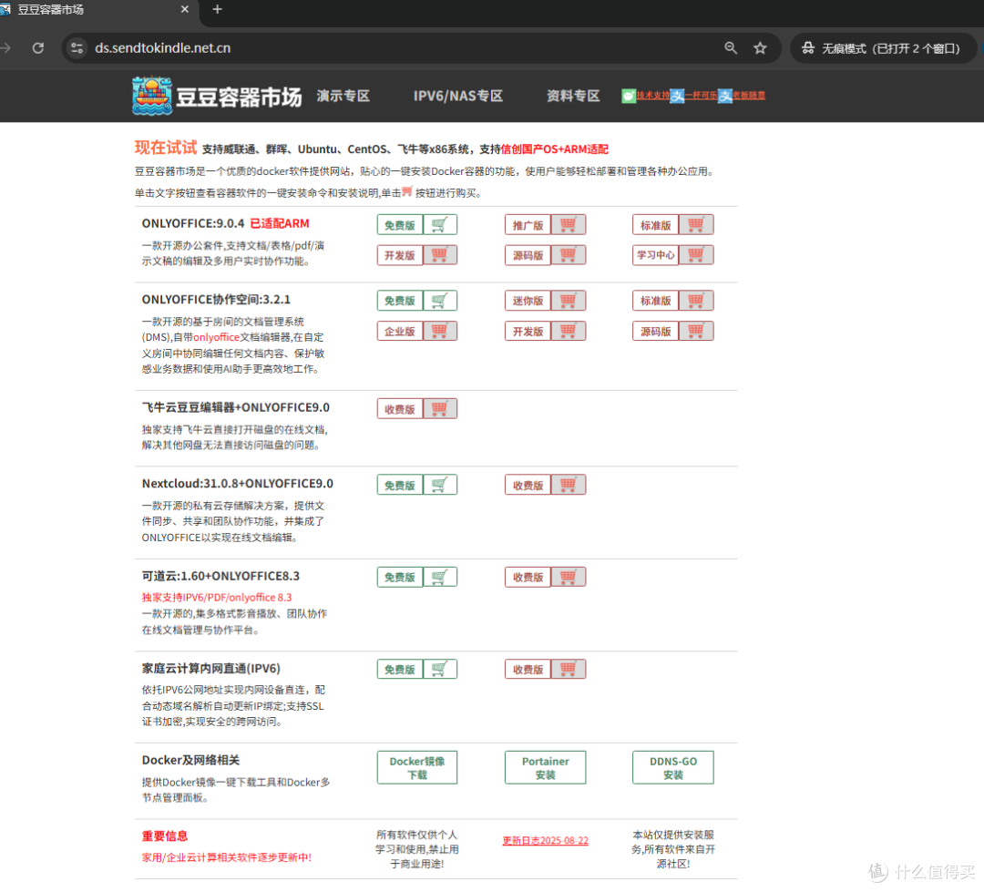The height and width of the screenshot is (892, 984).
Task: Click cart icon beside 可道云 收费版
Action: 568,577
